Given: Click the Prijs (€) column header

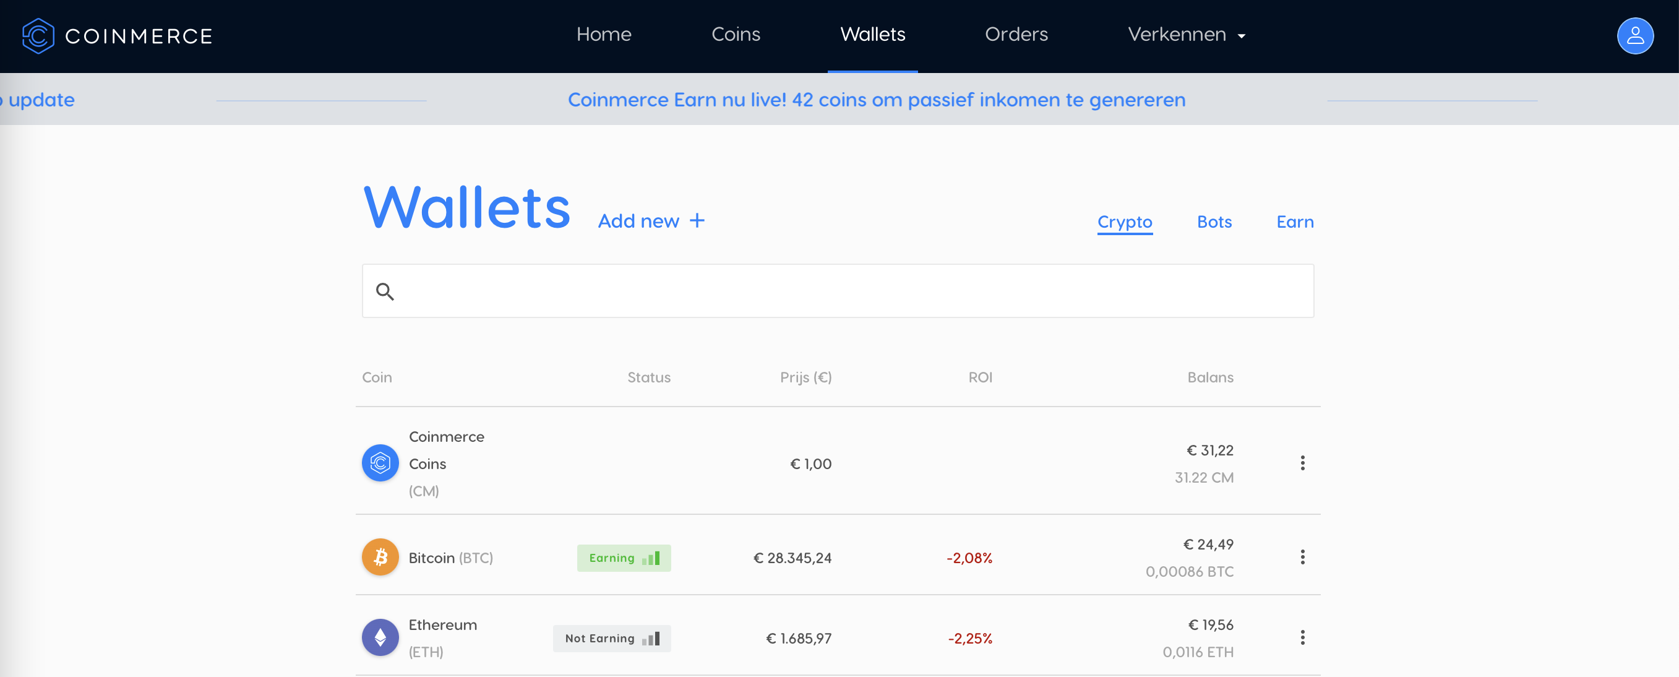Looking at the screenshot, I should point(805,377).
